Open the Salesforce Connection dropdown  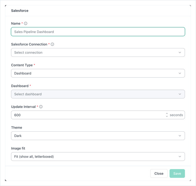[x=98, y=52]
